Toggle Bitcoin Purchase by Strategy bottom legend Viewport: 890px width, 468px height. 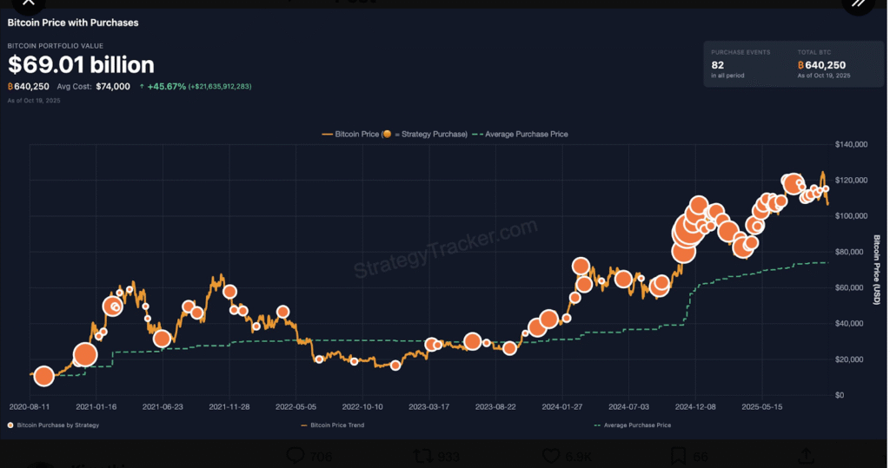(x=53, y=425)
